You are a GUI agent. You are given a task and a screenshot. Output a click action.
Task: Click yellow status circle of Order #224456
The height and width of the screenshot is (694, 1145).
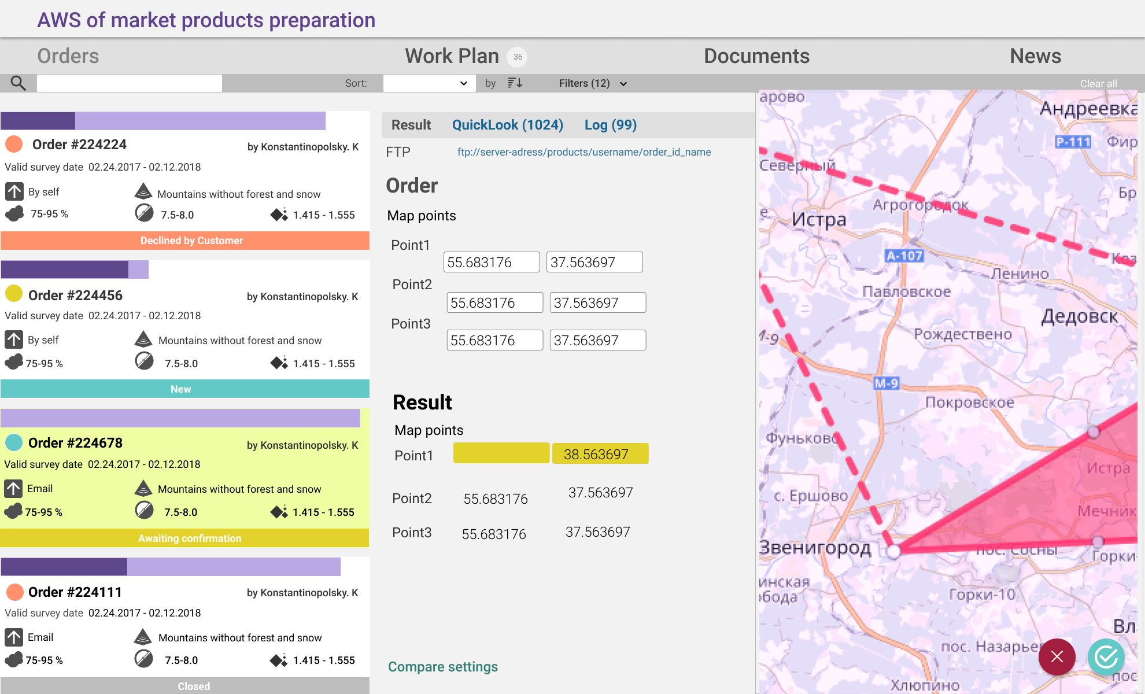(14, 294)
